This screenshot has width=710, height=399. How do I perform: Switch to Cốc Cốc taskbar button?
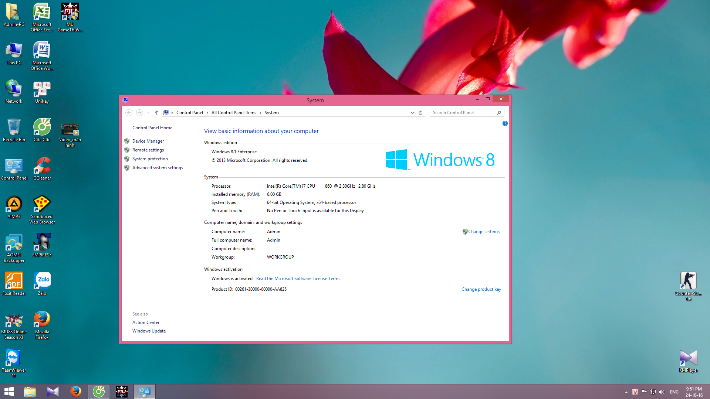(99, 392)
